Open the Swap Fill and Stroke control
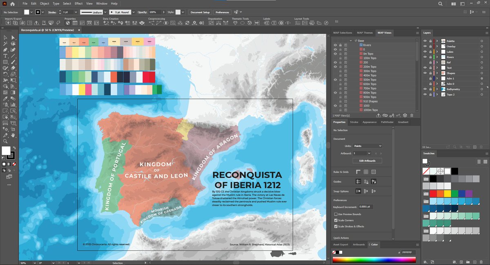 [x=14, y=148]
